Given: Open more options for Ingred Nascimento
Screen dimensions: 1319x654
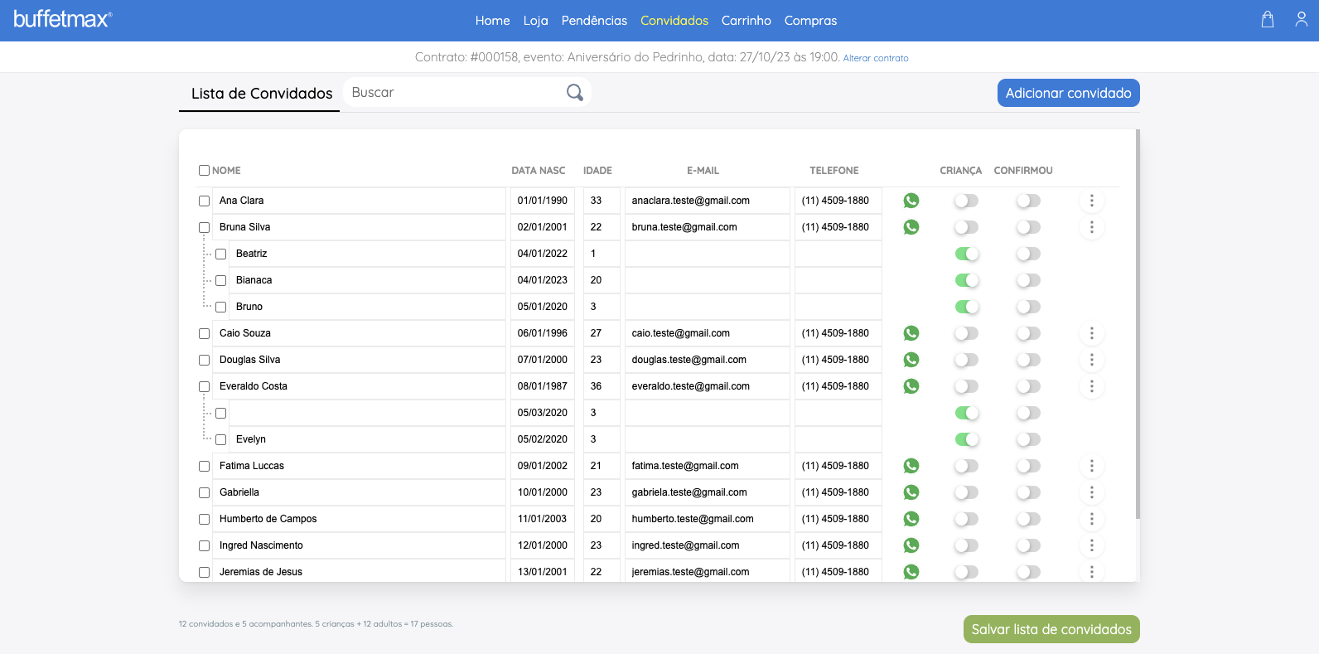Looking at the screenshot, I should (1092, 545).
